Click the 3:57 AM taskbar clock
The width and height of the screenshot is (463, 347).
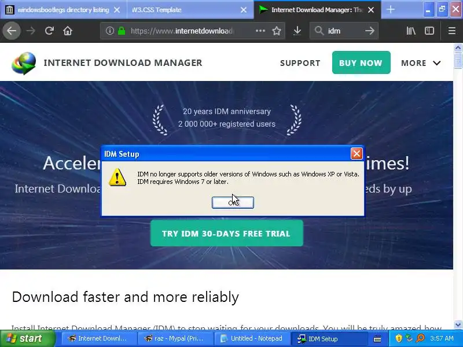[442, 338]
